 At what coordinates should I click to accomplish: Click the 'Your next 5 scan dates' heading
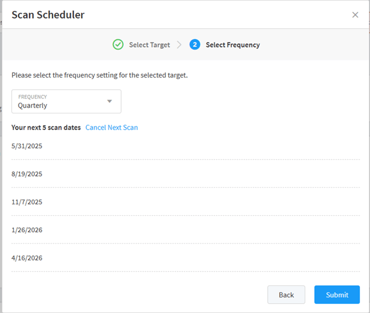tap(46, 127)
